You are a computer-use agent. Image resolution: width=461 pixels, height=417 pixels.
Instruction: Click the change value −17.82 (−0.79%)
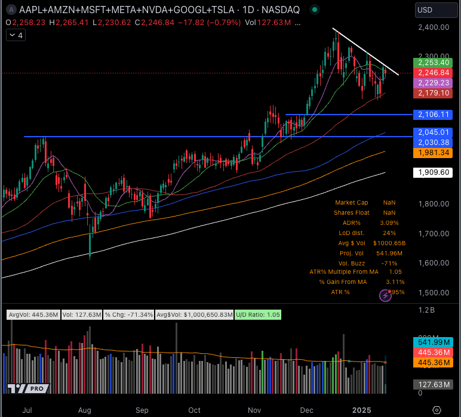coord(210,23)
